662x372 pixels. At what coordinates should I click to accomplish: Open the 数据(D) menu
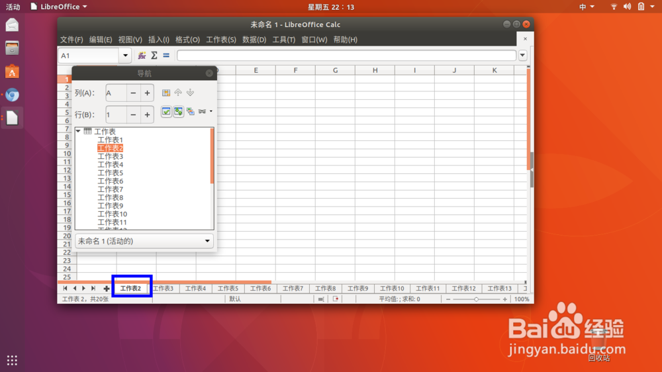254,39
